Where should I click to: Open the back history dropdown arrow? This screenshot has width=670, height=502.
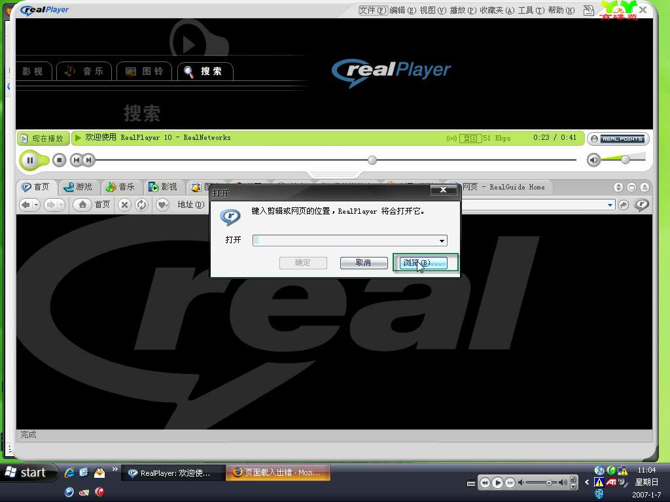pos(37,205)
